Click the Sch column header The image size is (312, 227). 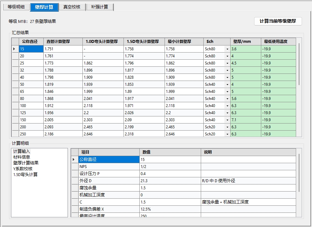pyautogui.click(x=217, y=42)
